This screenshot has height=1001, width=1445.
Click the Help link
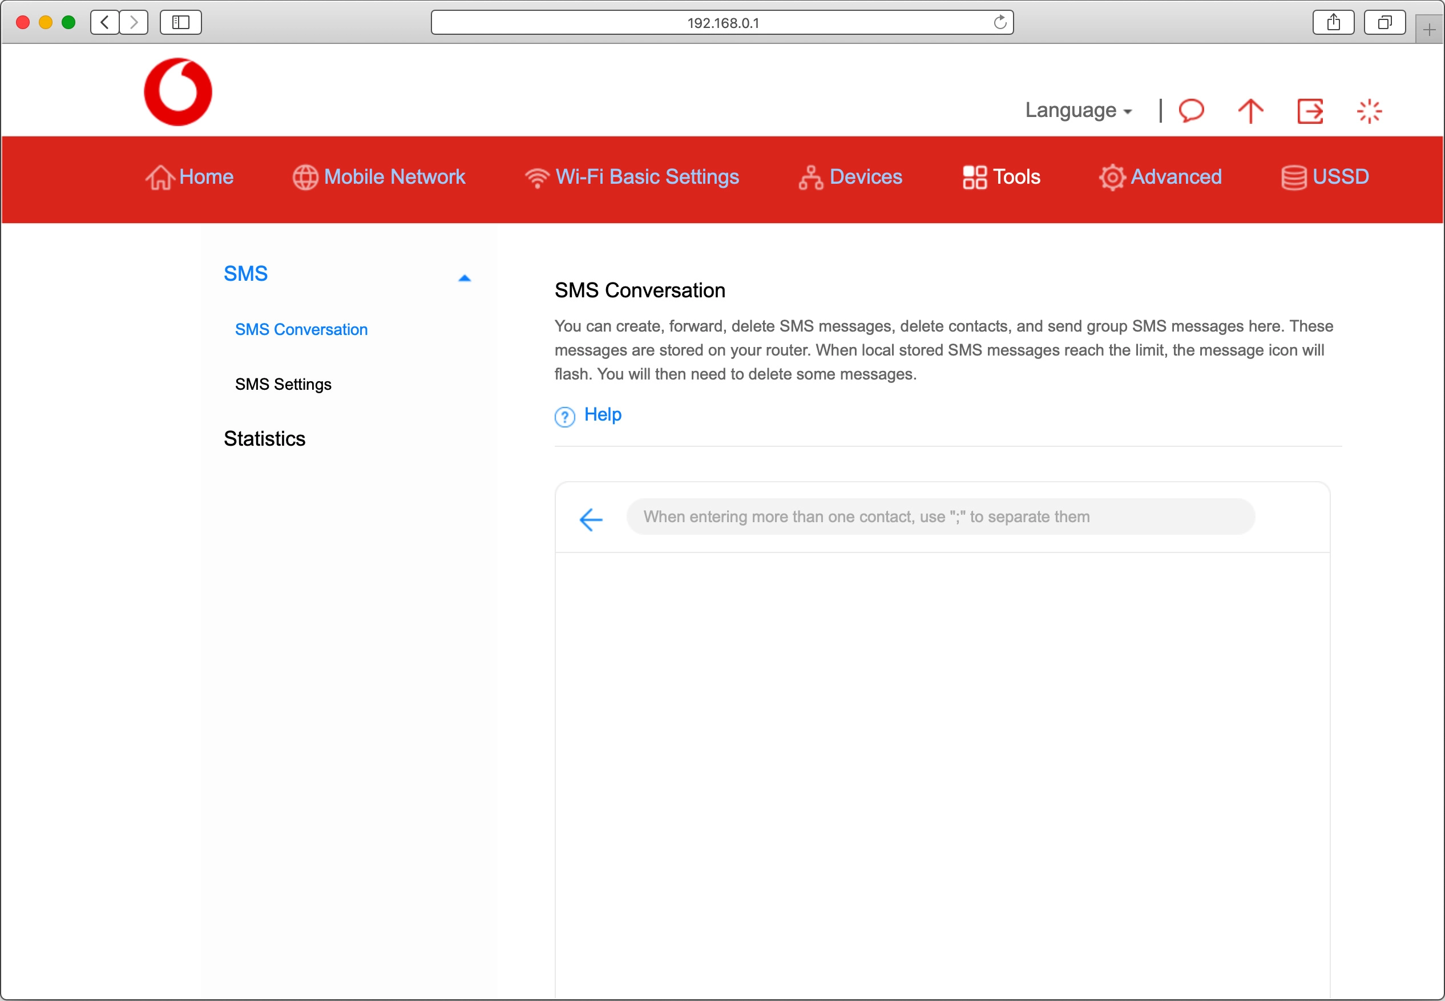602,414
